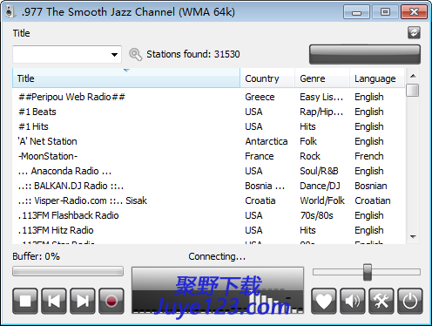
Task: Open settings with the tools icon
Action: [381, 301]
